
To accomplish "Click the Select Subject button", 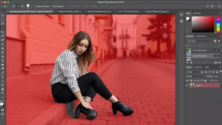I will 73,6.
